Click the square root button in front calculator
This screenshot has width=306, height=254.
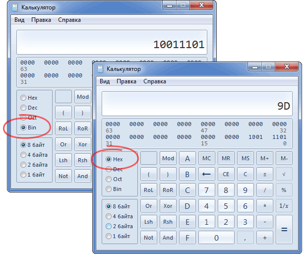point(284,174)
